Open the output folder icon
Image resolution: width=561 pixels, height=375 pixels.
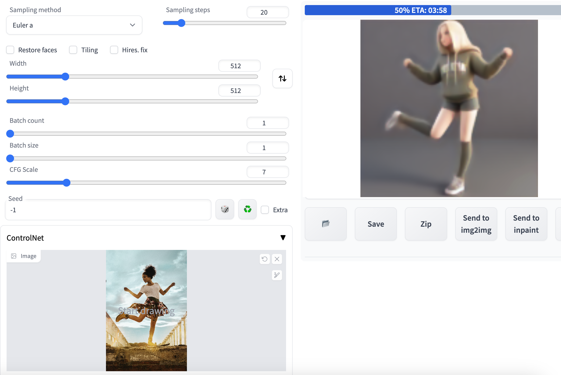click(x=326, y=223)
